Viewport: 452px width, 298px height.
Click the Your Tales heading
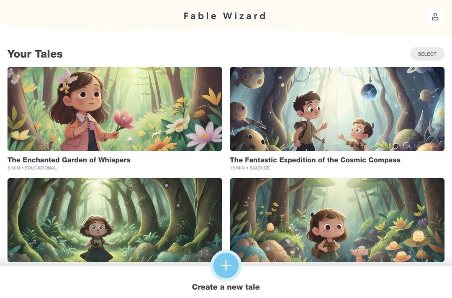click(x=35, y=54)
